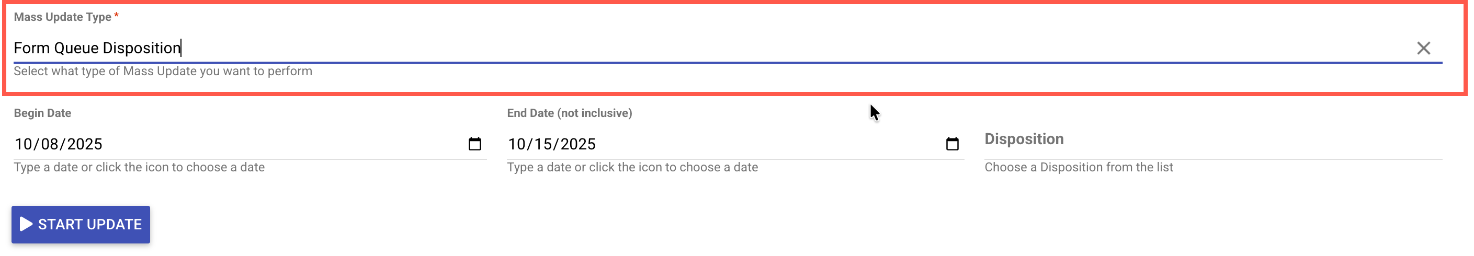Click the 'Choose a Disposition' hint text
The height and width of the screenshot is (256, 1474).
(x=1078, y=167)
